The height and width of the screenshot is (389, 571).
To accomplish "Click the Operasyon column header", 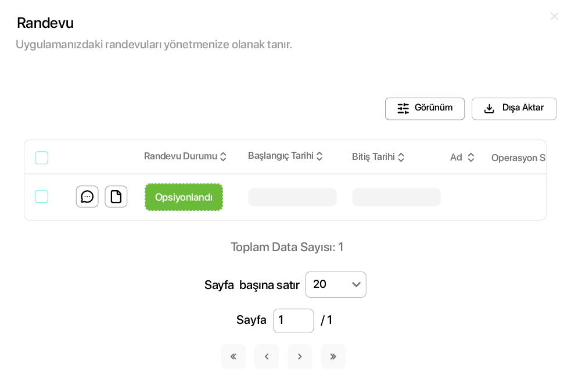I will pos(518,158).
